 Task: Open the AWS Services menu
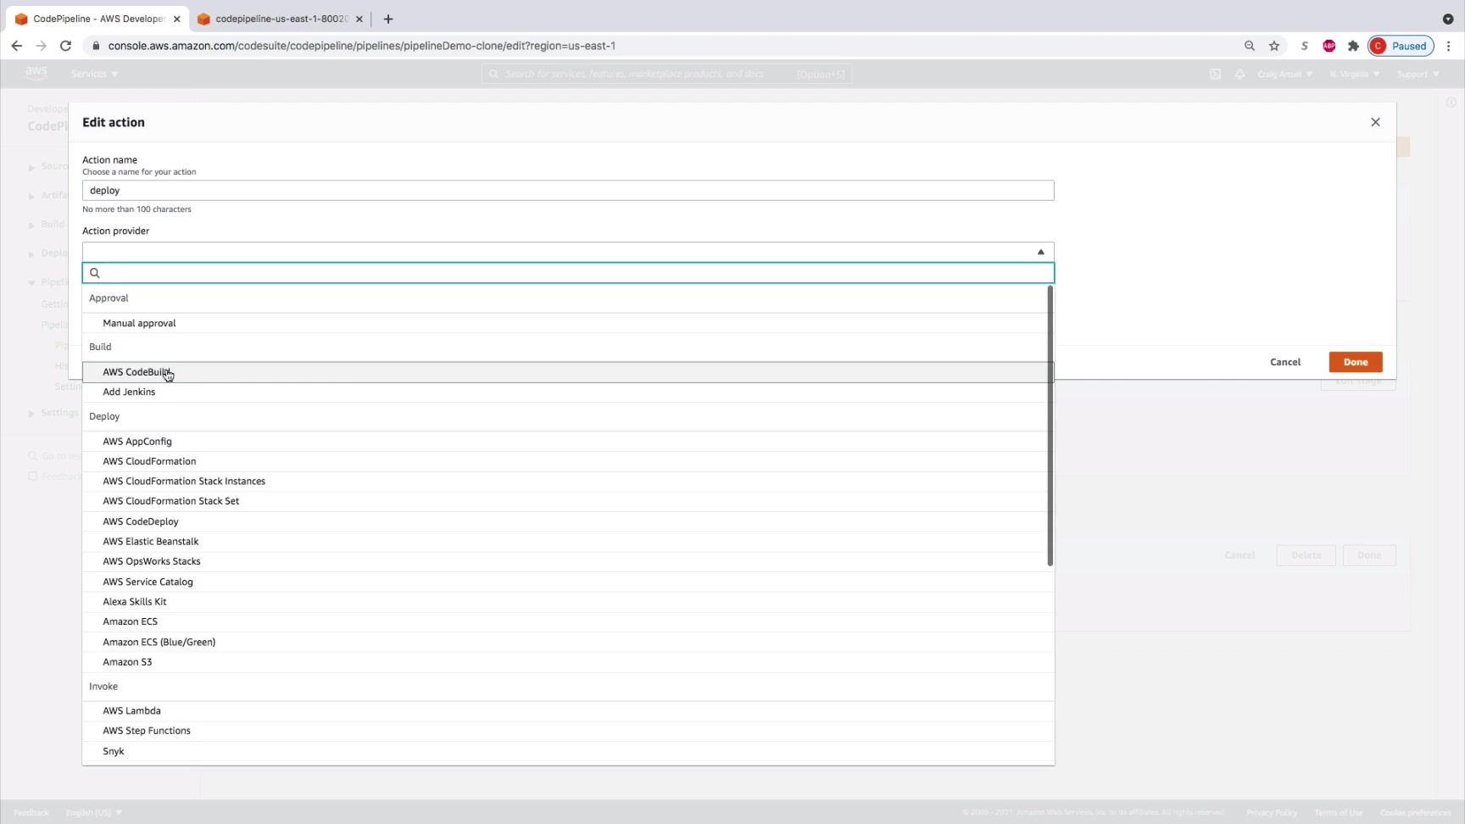pyautogui.click(x=95, y=74)
